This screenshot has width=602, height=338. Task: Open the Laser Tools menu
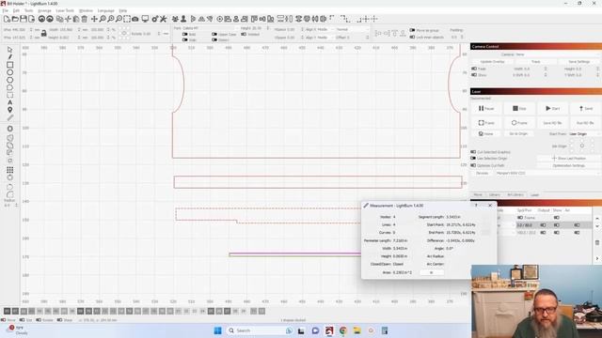pos(65,10)
